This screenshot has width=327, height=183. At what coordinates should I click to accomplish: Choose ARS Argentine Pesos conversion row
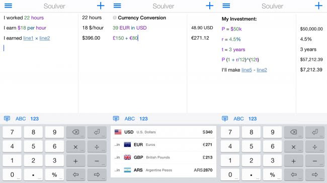click(x=163, y=170)
